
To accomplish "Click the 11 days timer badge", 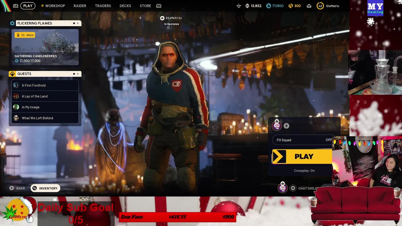I will pos(25,35).
